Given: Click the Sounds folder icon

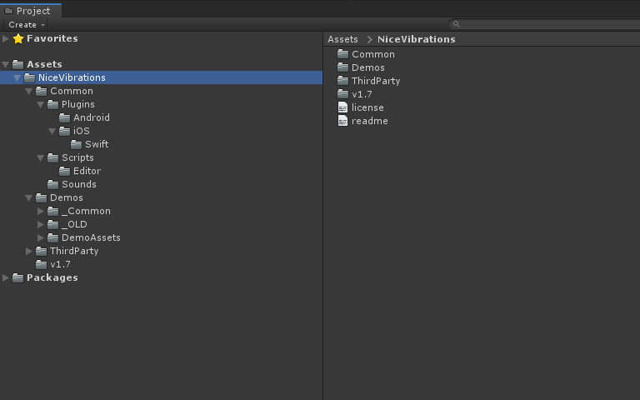Looking at the screenshot, I should (52, 184).
